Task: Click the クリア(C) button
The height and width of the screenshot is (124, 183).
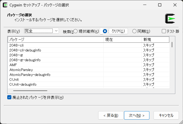Action: pyautogui.click(x=118, y=31)
